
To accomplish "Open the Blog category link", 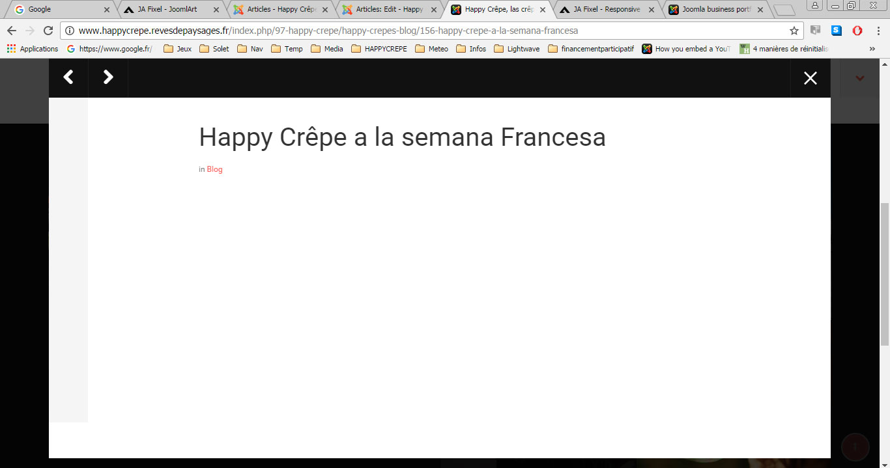I will point(214,169).
